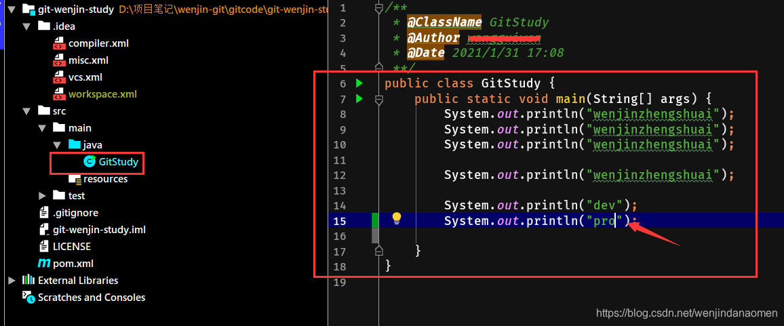This screenshot has width=784, height=326.
Task: Expand the External Libraries node arrow
Action: click(12, 280)
